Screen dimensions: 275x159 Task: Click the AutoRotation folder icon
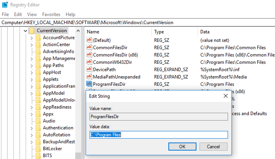[38, 135]
